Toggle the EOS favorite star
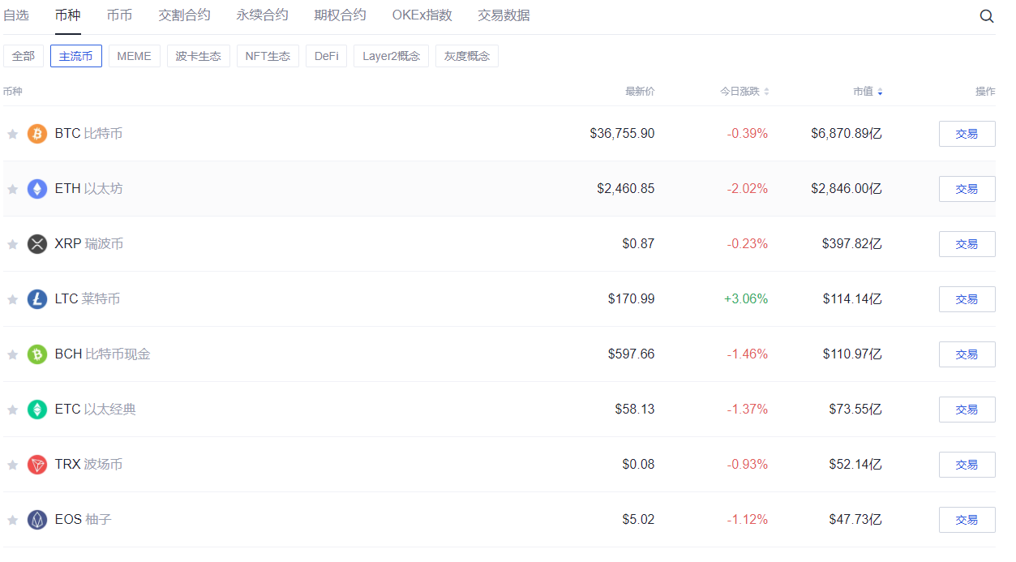 coord(12,520)
